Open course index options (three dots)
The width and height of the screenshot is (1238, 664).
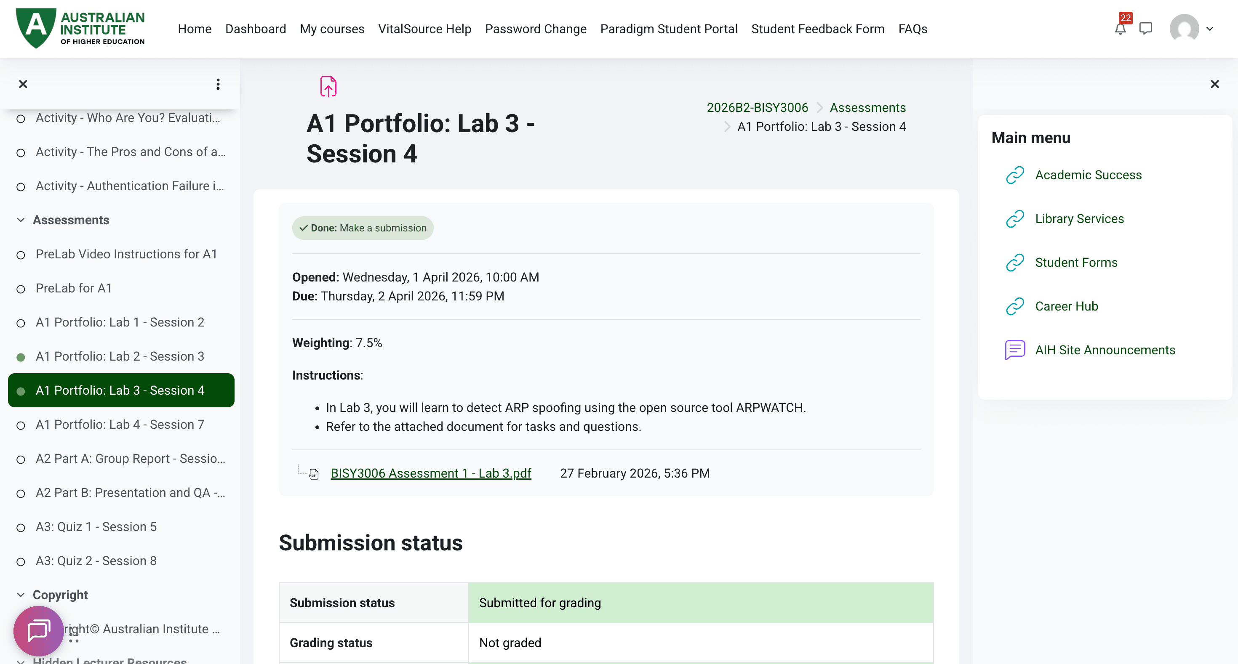pyautogui.click(x=218, y=84)
